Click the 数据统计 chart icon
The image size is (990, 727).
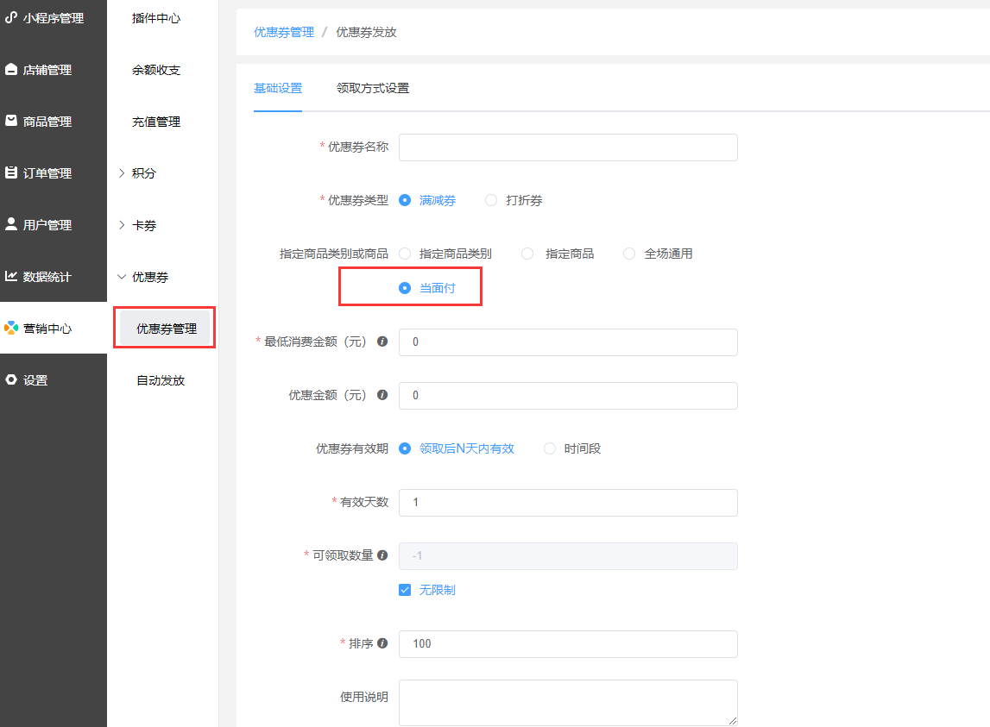point(11,277)
